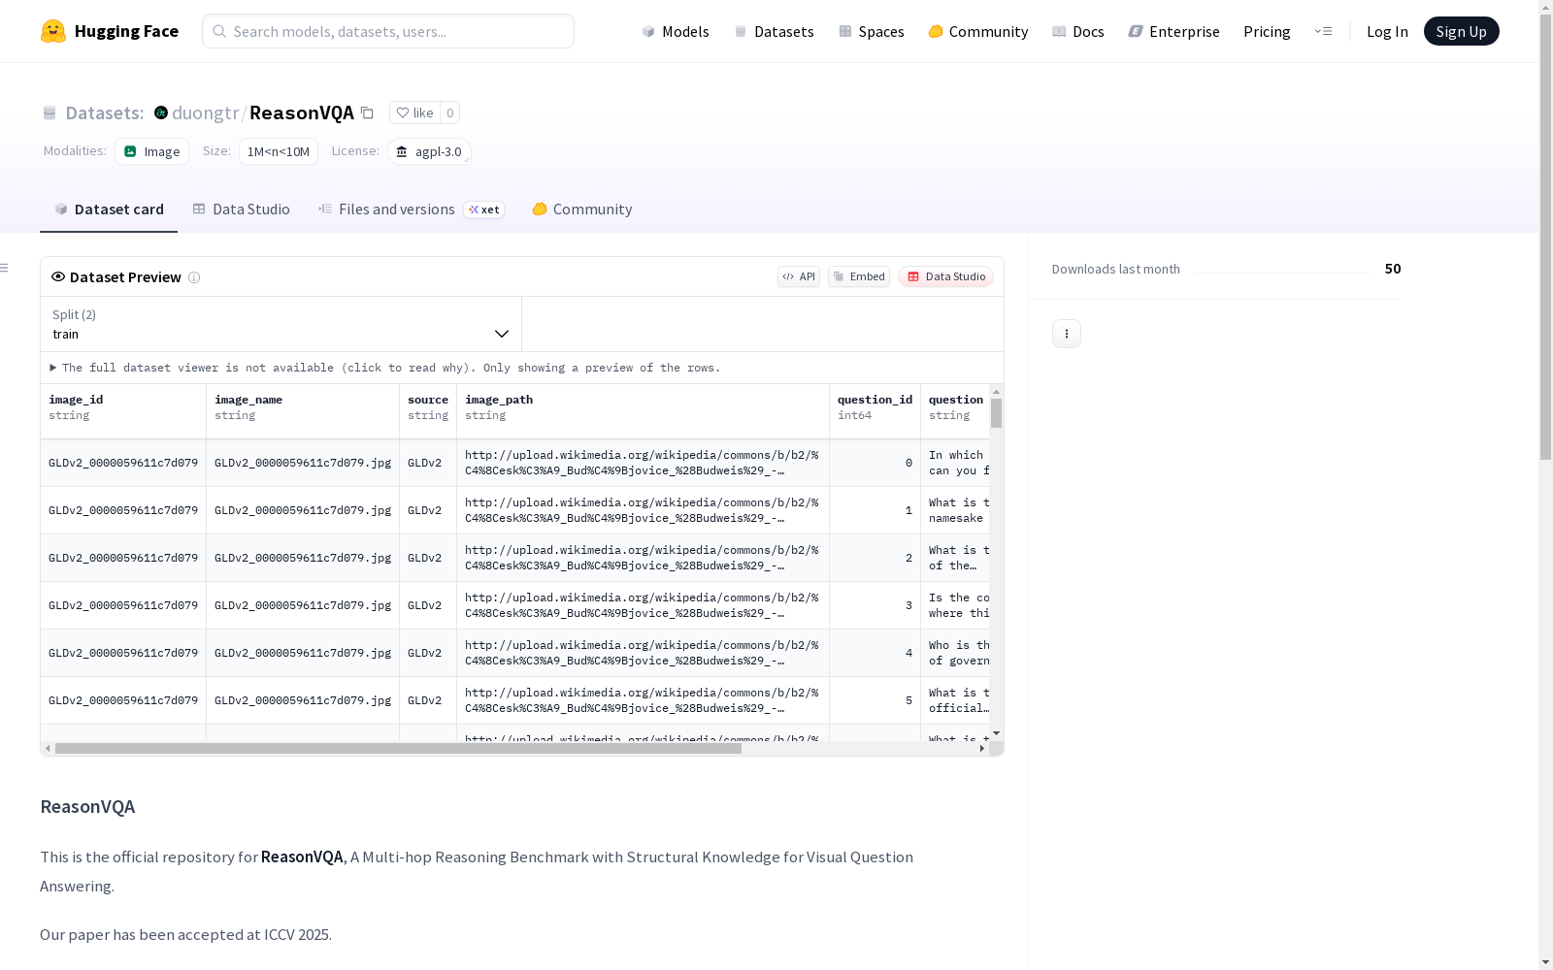
Task: Select the 1M<n<10M size tag
Action: point(278,151)
